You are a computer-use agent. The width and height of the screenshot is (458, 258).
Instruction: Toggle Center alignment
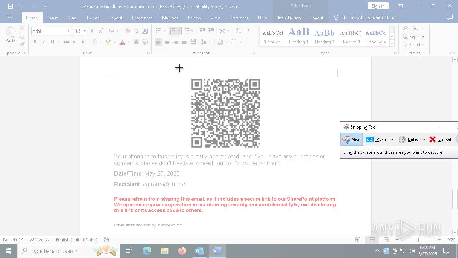click(x=167, y=42)
